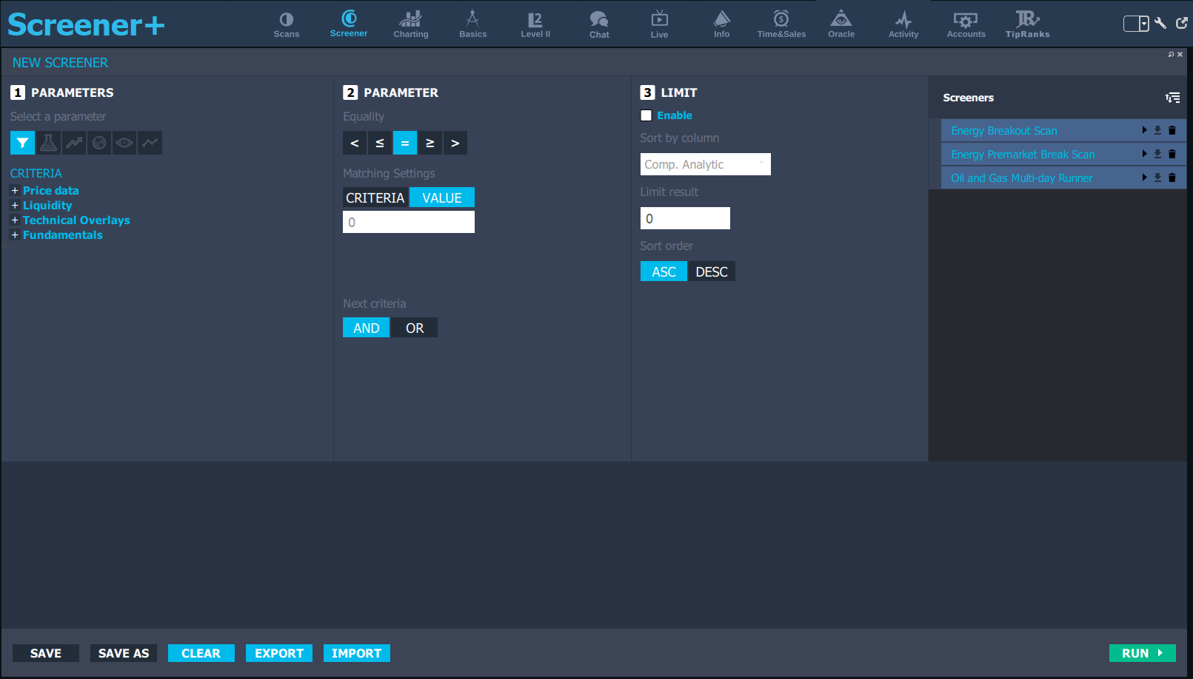Set sort order to DESC

click(x=711, y=272)
